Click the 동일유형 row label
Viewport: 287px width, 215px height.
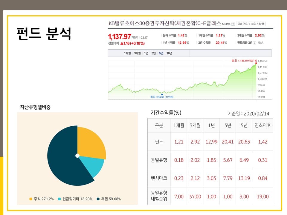159,160
